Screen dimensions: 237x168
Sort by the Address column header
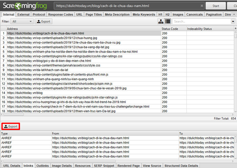[x=84, y=29]
